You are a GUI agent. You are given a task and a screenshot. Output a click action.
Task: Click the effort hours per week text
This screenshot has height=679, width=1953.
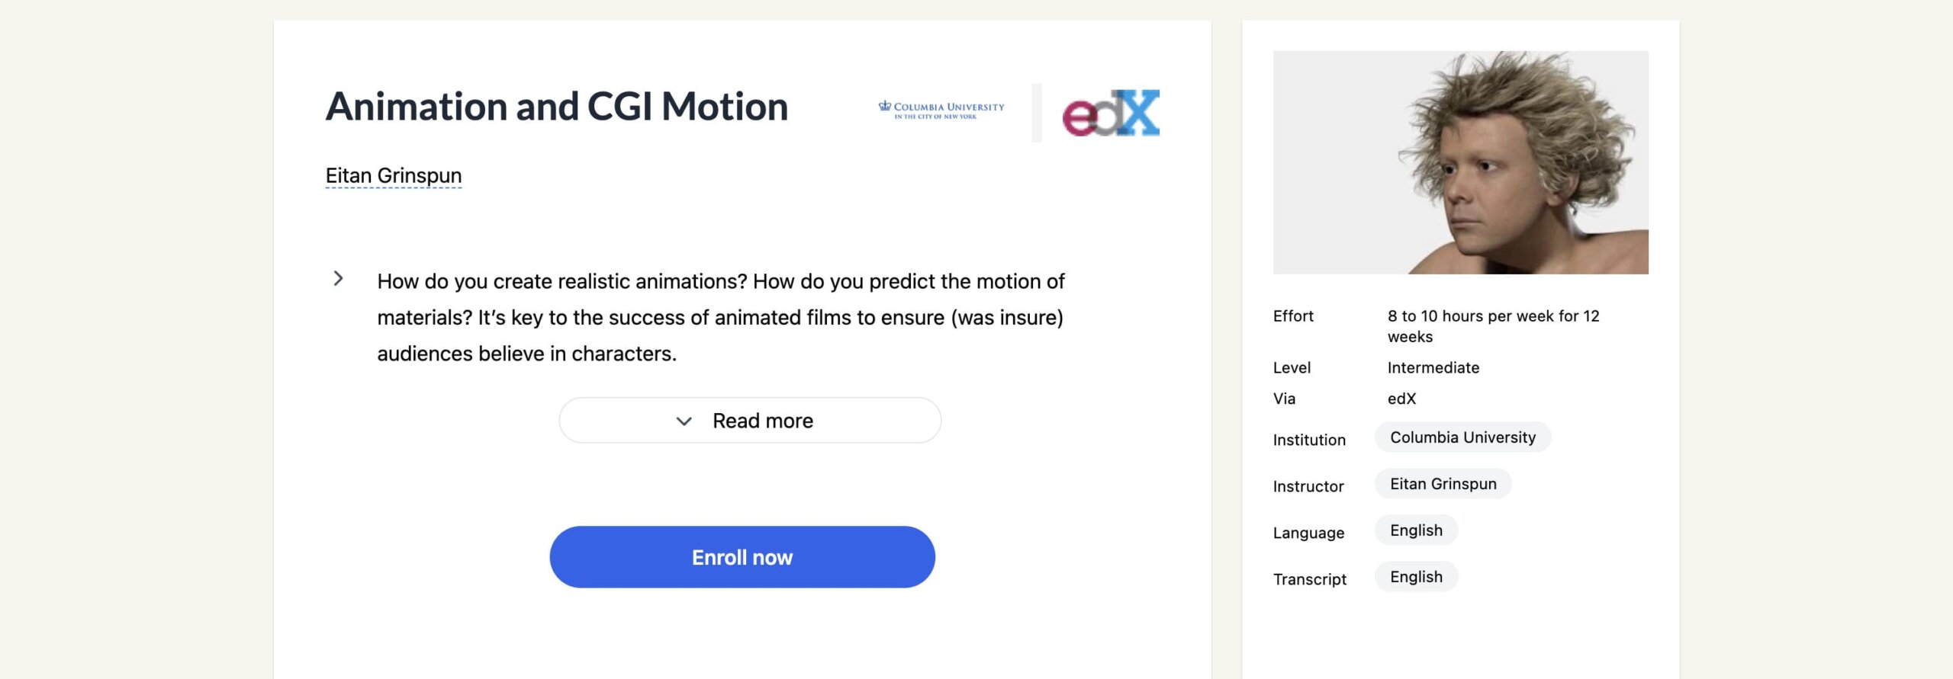[x=1493, y=326]
